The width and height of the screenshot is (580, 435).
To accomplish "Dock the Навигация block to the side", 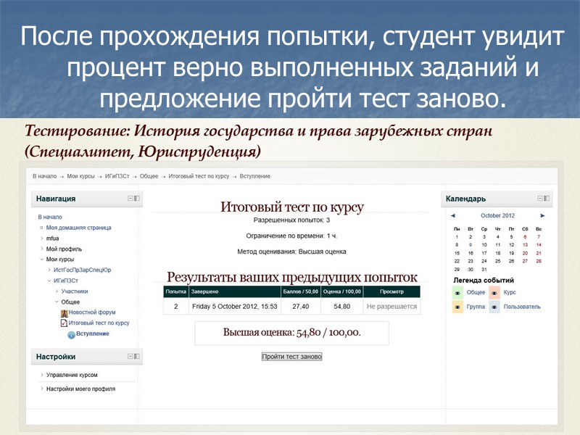I will tap(137, 198).
